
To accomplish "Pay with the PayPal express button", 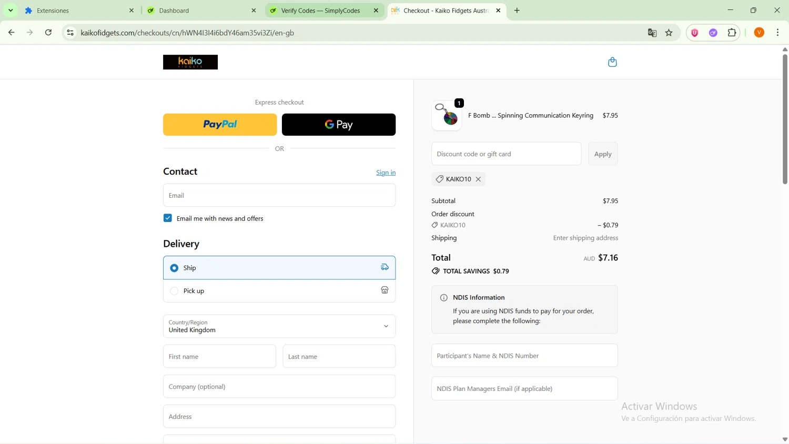I will click(x=220, y=125).
